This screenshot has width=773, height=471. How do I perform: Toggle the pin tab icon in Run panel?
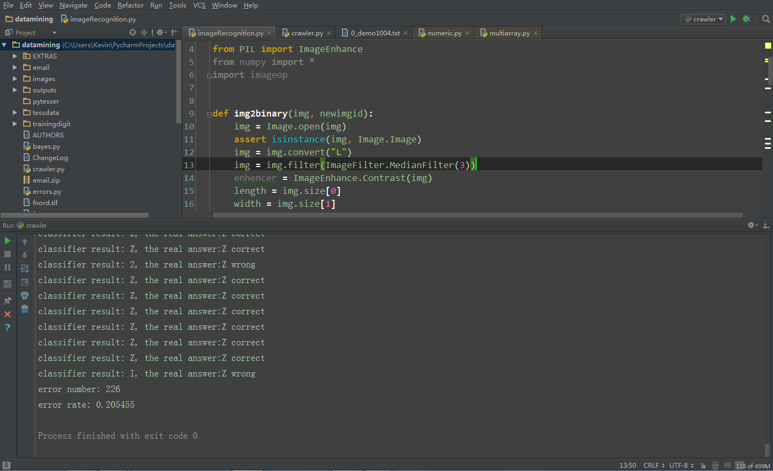tap(8, 301)
